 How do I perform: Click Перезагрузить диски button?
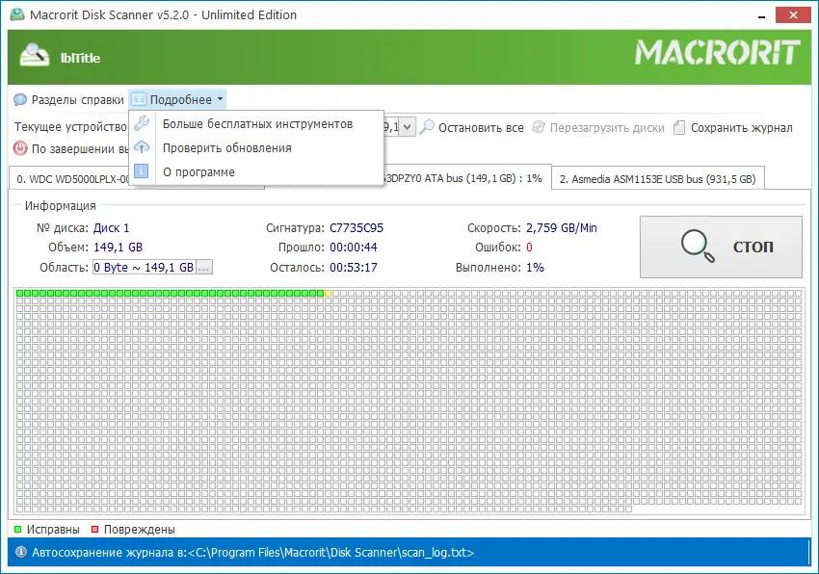point(598,127)
